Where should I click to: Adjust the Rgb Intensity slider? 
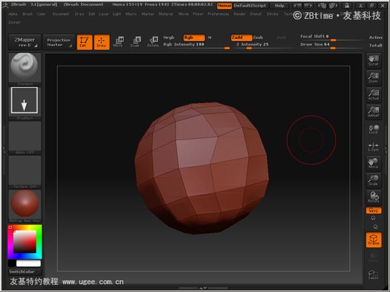click(x=196, y=45)
